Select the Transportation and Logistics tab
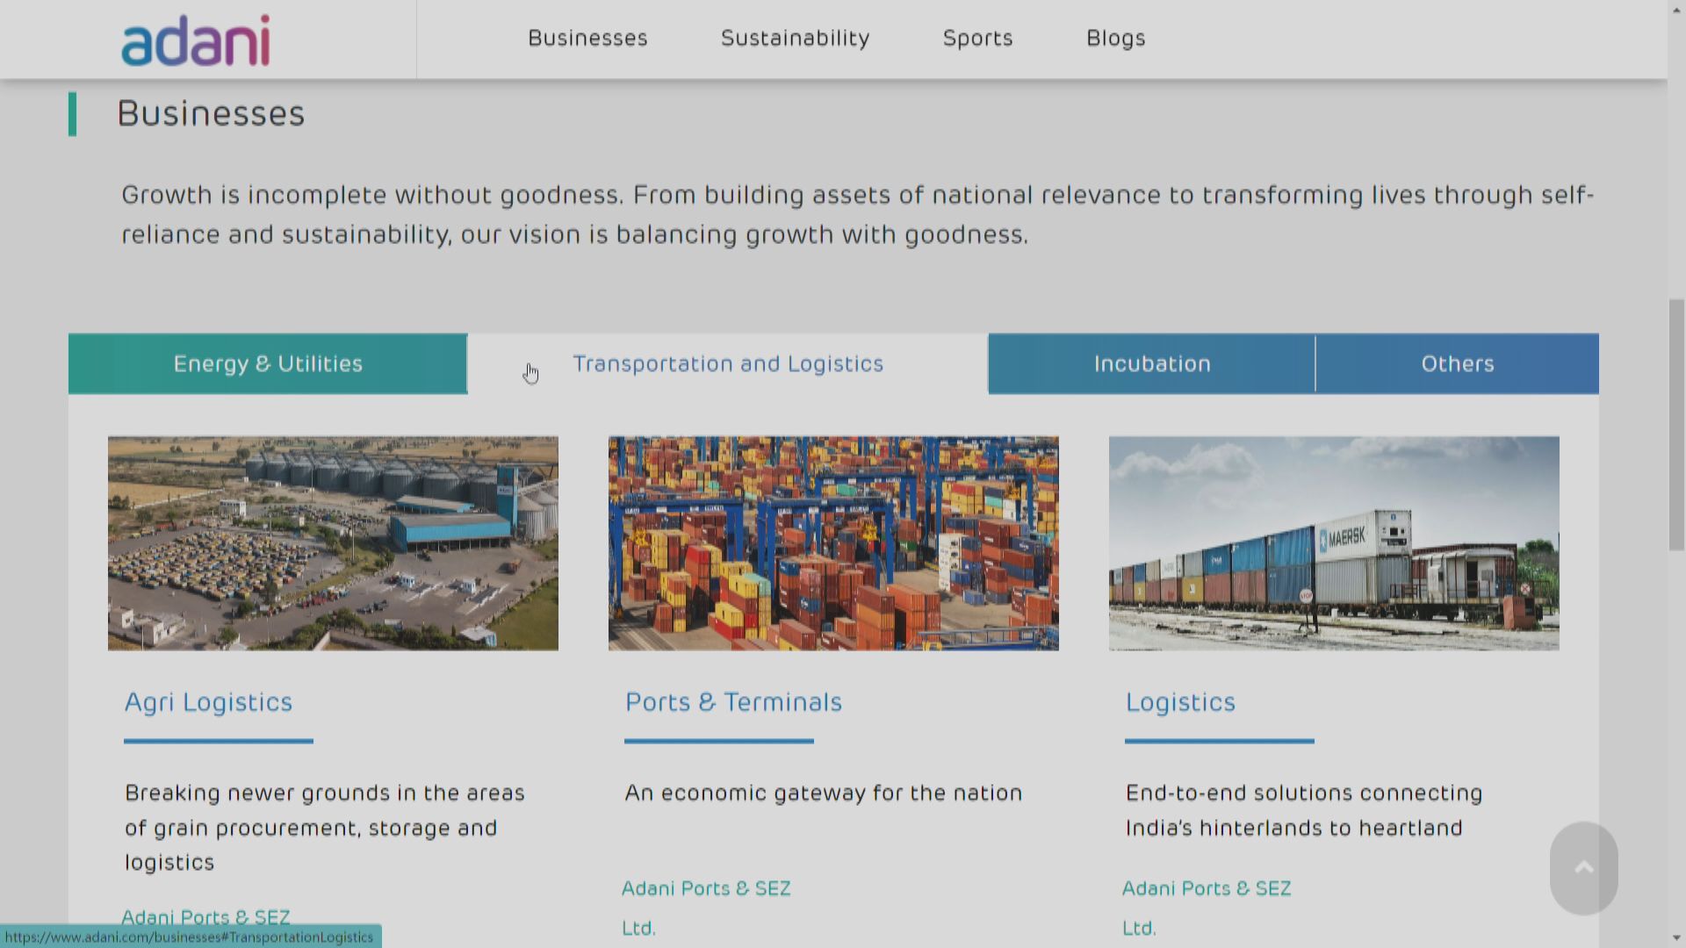 click(728, 363)
